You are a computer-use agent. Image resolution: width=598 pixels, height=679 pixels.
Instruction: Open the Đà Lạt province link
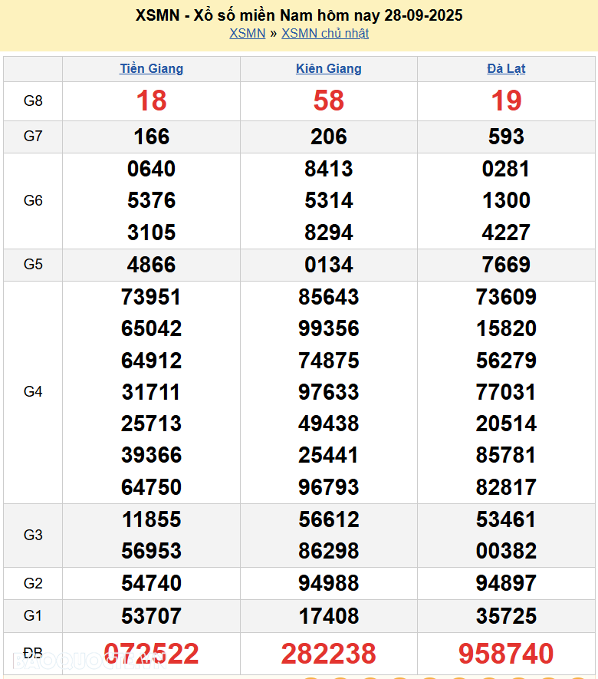pos(506,68)
